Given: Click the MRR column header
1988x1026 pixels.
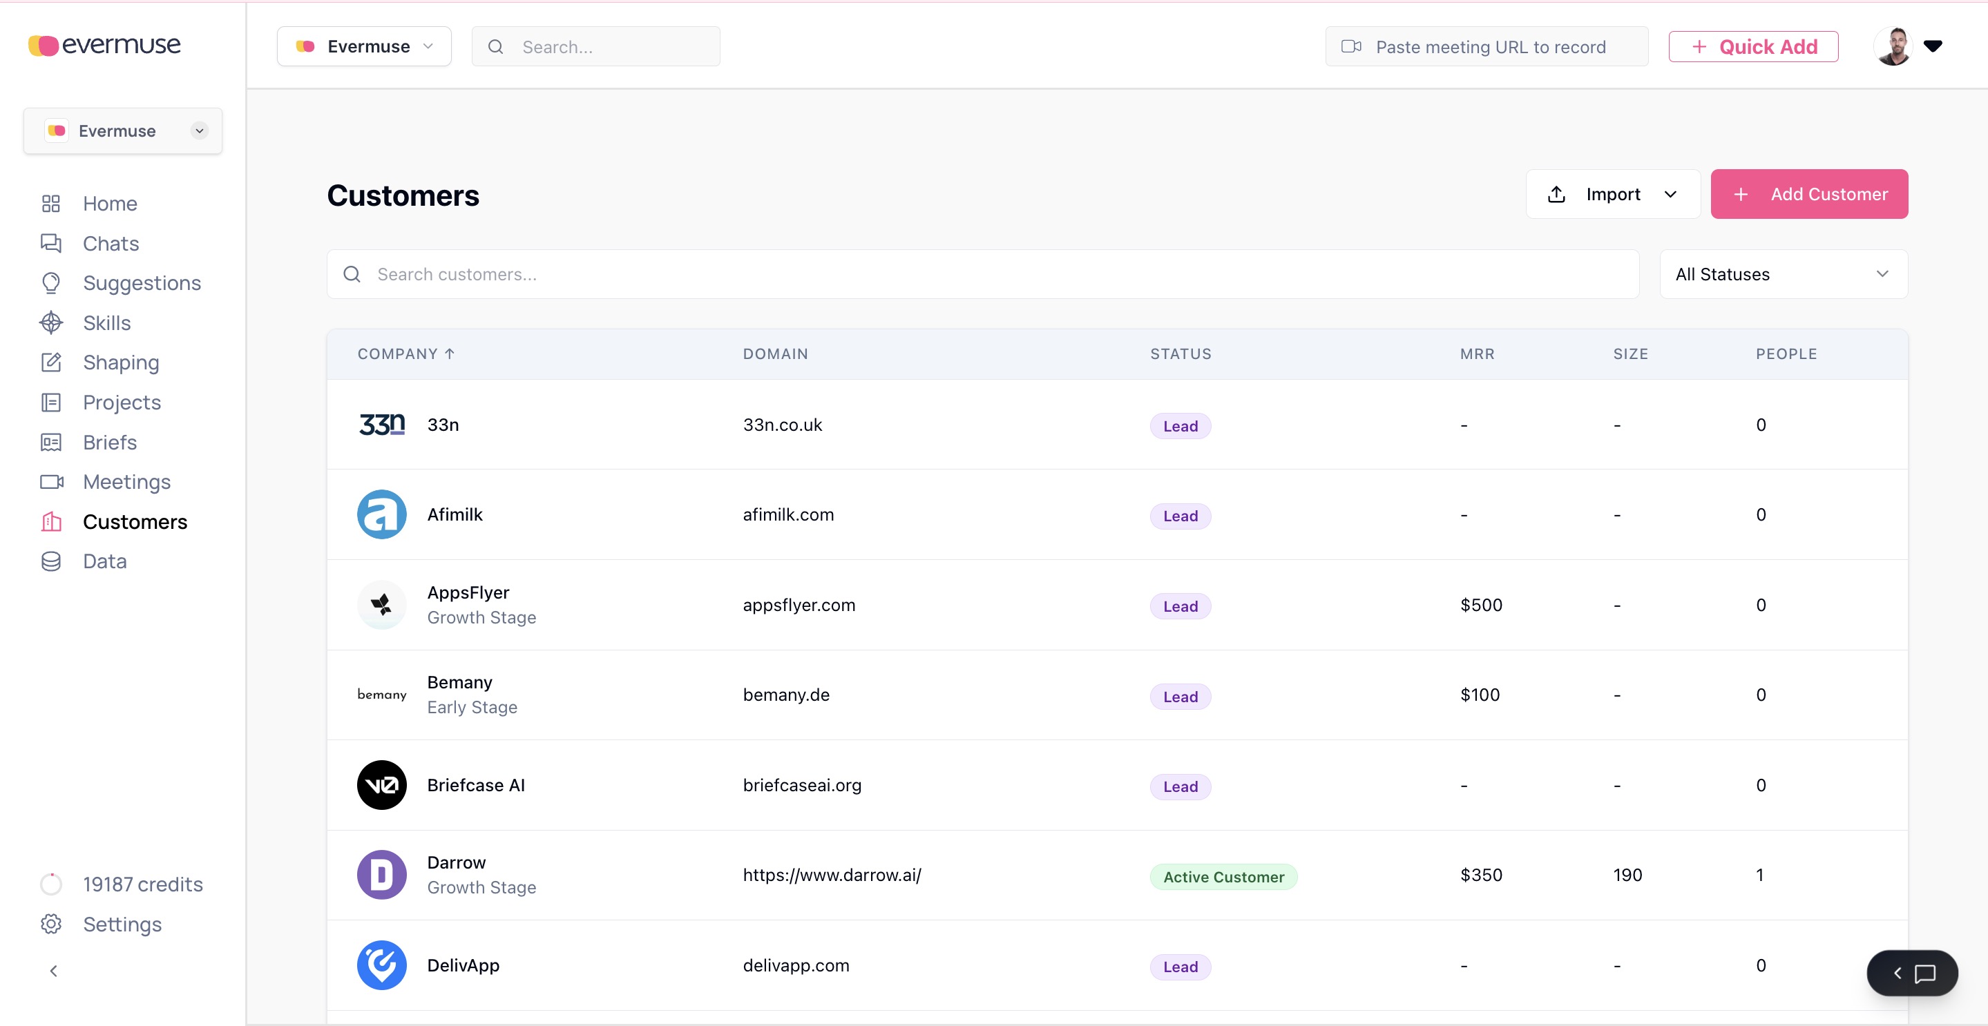Looking at the screenshot, I should pos(1477,354).
